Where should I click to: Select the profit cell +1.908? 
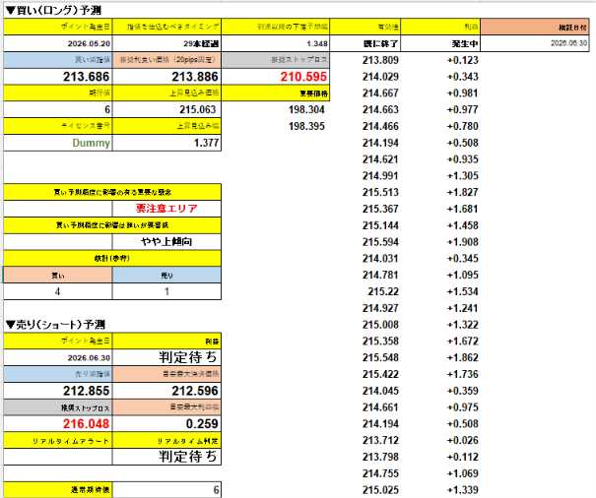[x=463, y=242]
